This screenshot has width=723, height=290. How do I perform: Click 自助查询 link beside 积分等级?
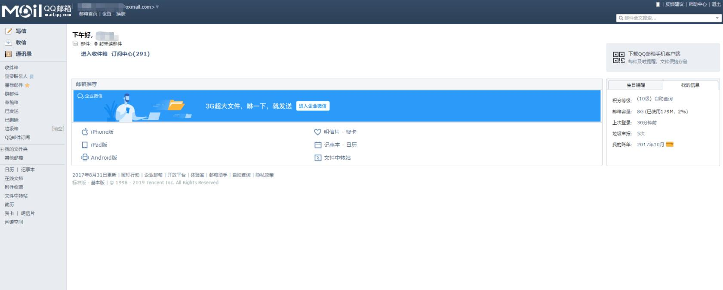click(x=663, y=99)
